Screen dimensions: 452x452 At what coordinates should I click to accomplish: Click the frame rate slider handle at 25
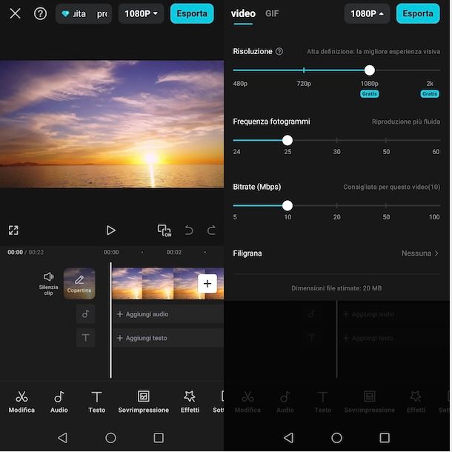coord(288,140)
